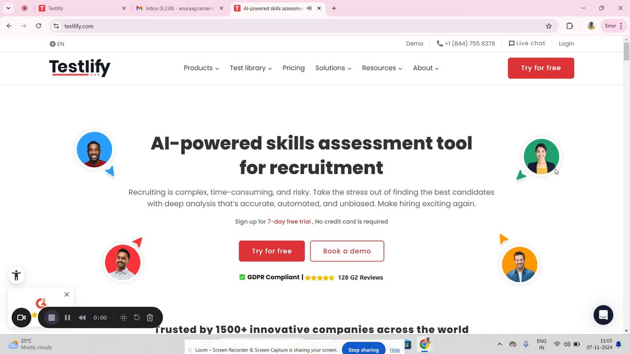Viewport: 630px width, 354px height.
Task: Expand the About dropdown
Action: [426, 68]
